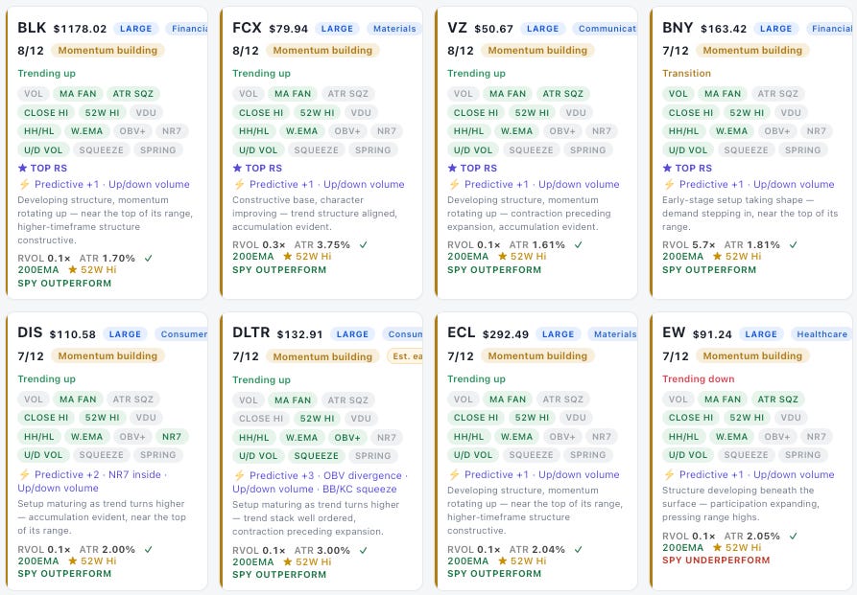Open the BLK ticker symbol

(x=32, y=28)
